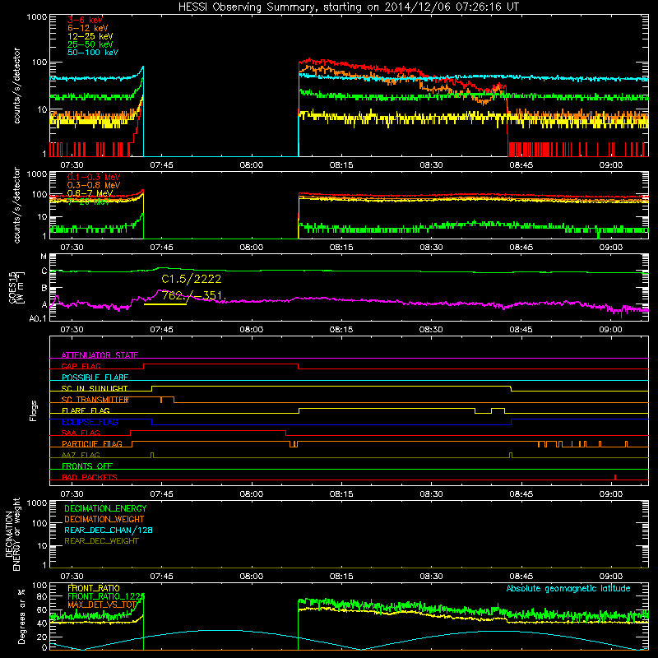Viewport: 658px width, 658px height.
Task: Select the olive AAZ_FLAG label
Action: click(x=81, y=455)
